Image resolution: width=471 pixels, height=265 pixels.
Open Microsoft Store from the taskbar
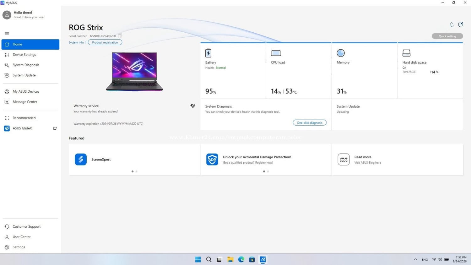(252, 259)
